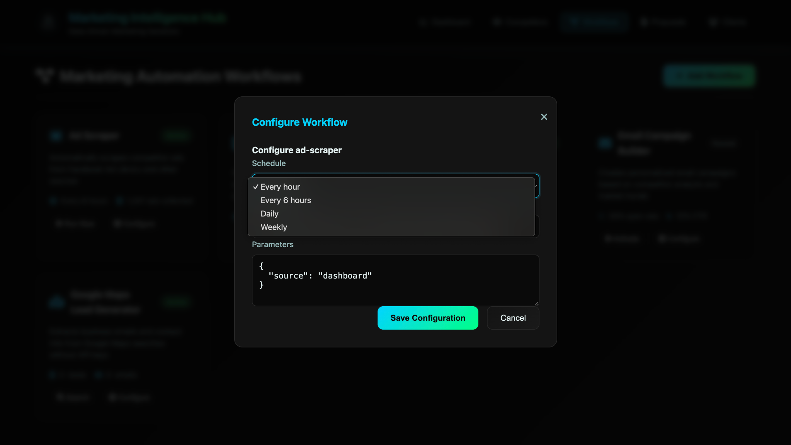The width and height of the screenshot is (791, 445).
Task: Select the 'Every hour' schedule option
Action: pyautogui.click(x=280, y=187)
